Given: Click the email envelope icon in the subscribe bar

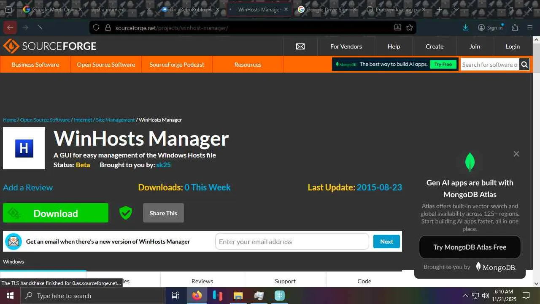Looking at the screenshot, I should click(x=13, y=242).
